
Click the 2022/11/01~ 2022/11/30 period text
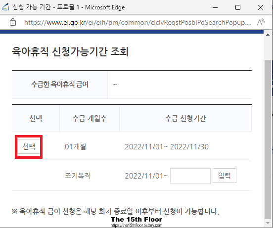pyautogui.click(x=167, y=147)
